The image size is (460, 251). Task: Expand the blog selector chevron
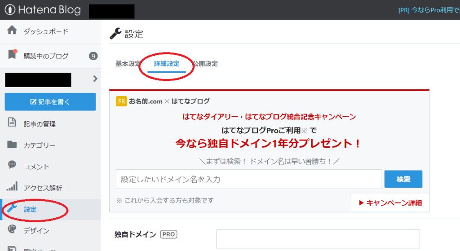95,79
